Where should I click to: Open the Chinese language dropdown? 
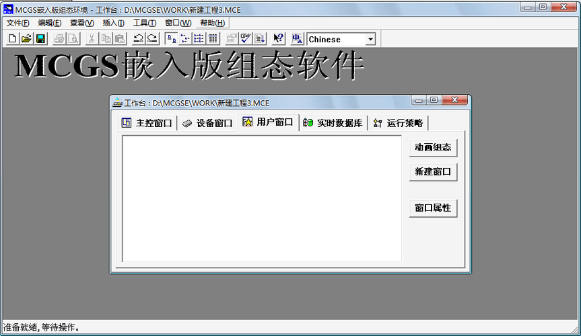coord(370,39)
